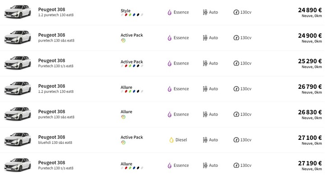
Task: Open the Peugeot 308 title in the 26 830 € row
Action: (51, 111)
